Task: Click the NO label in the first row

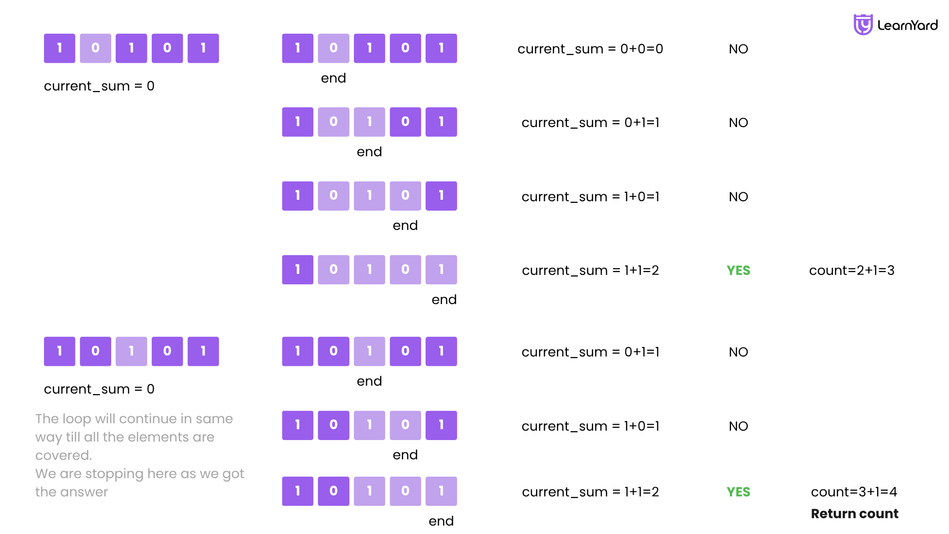Action: [x=738, y=49]
